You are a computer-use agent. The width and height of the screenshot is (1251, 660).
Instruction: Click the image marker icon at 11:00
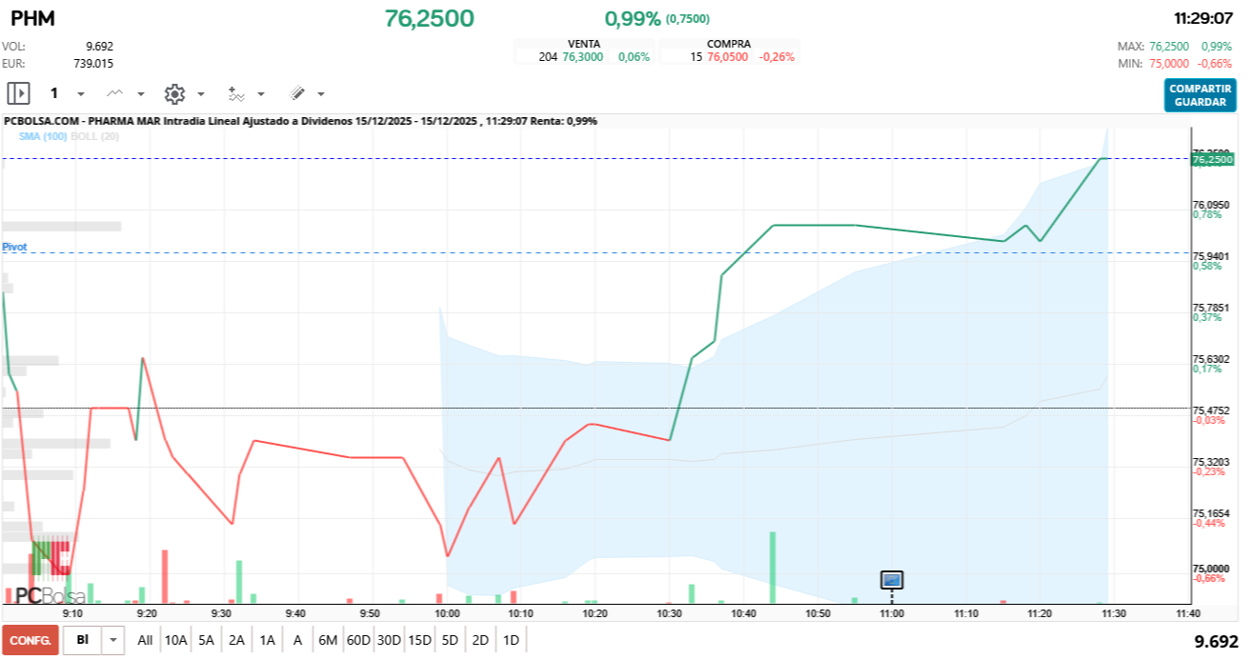coord(892,579)
